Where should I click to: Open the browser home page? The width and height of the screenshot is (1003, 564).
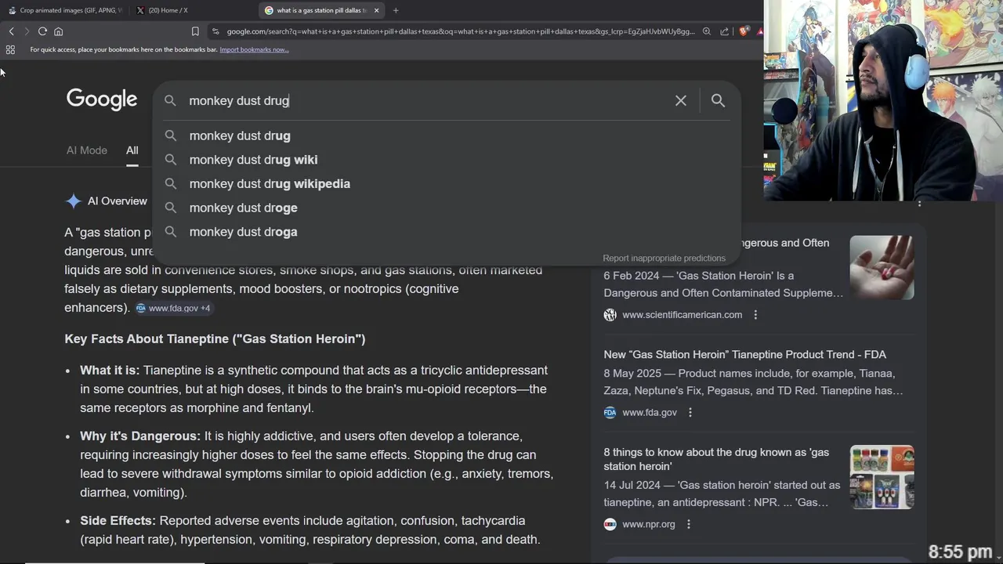[x=58, y=31]
